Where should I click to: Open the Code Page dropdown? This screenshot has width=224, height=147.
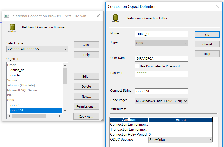click(185, 100)
